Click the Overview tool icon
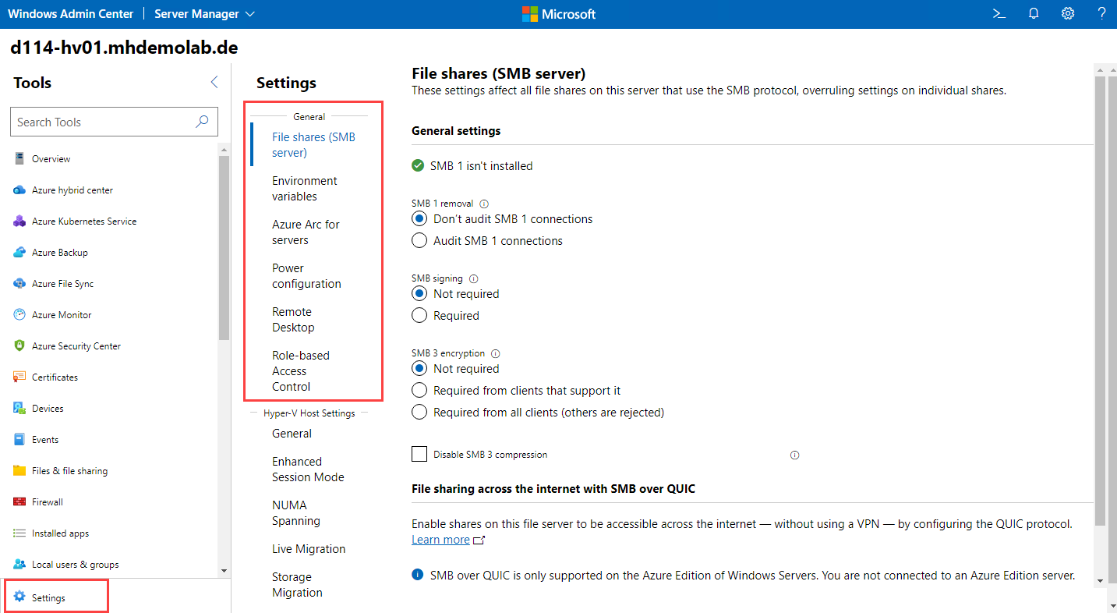The height and width of the screenshot is (613, 1117). (19, 158)
